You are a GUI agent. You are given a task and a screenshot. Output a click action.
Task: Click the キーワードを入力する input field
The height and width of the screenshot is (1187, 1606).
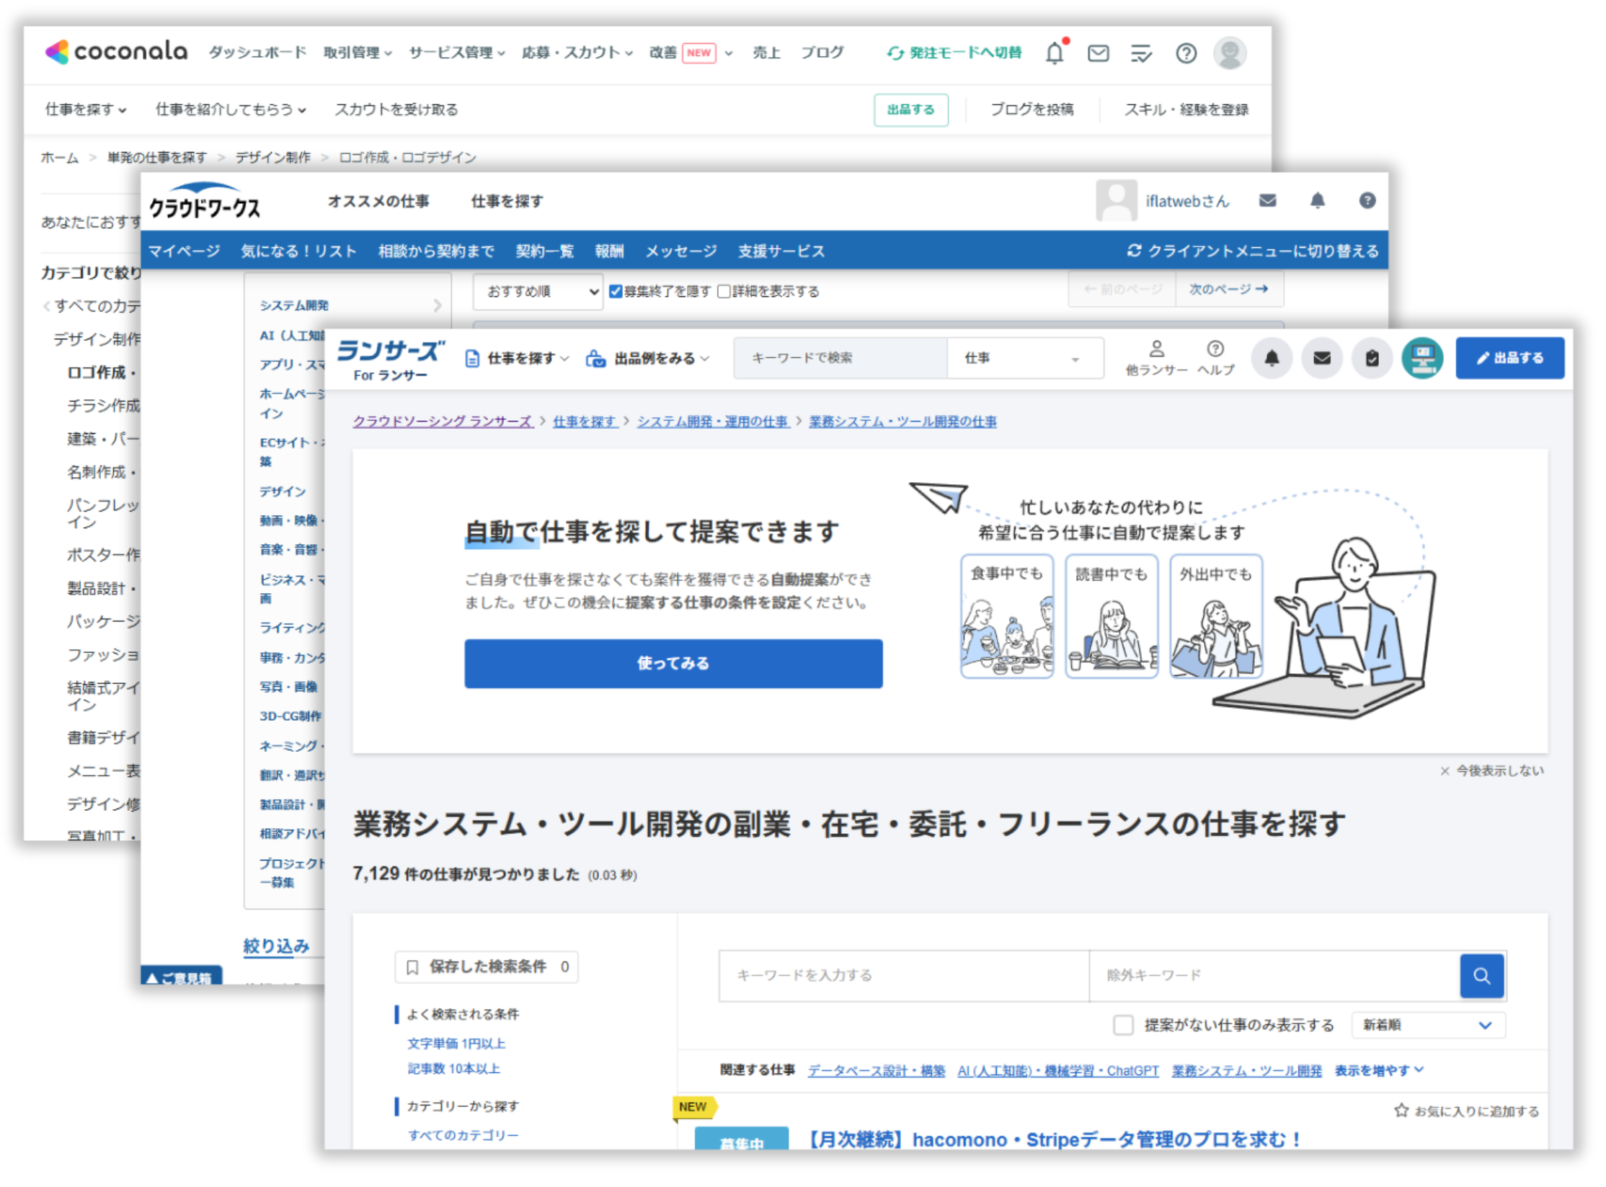tap(901, 975)
